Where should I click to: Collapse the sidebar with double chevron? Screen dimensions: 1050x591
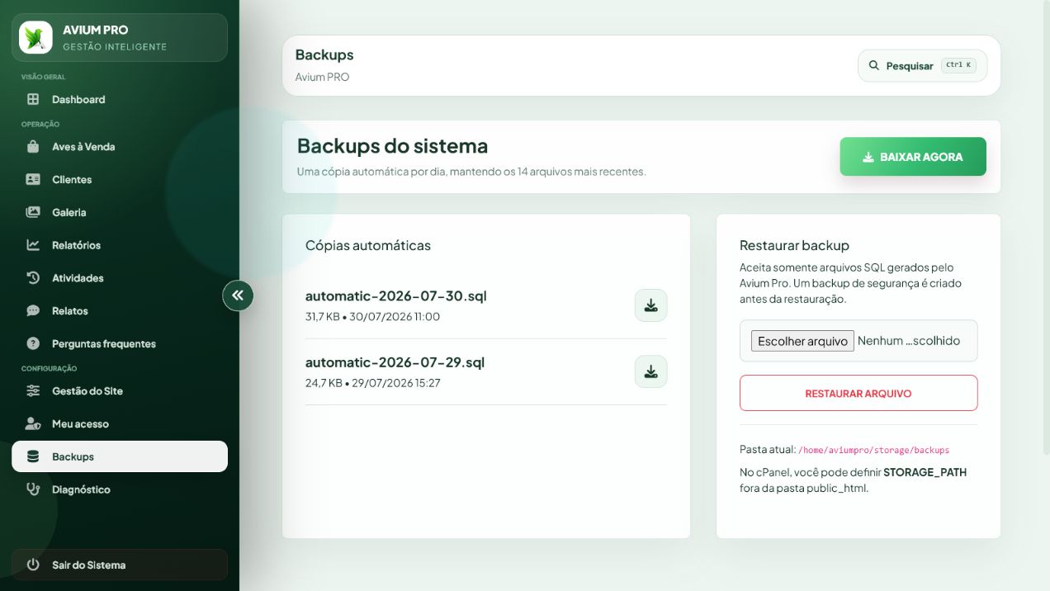coord(238,295)
